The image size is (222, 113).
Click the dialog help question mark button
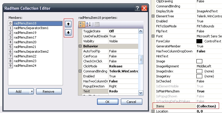tap(137, 8)
